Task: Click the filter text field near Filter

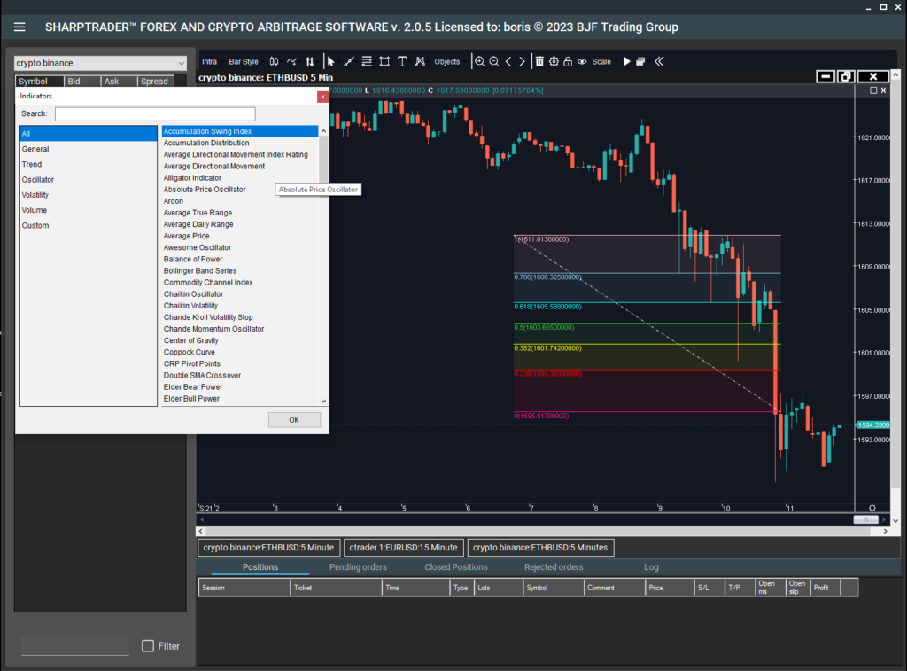Action: tap(75, 645)
